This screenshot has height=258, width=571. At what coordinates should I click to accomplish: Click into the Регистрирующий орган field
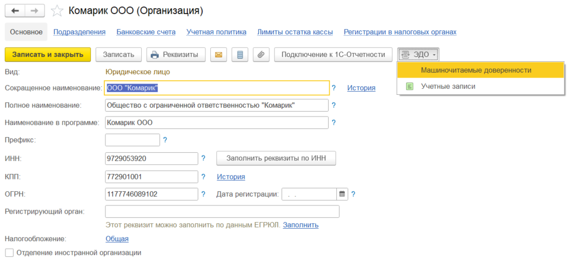pyautogui.click(x=222, y=211)
